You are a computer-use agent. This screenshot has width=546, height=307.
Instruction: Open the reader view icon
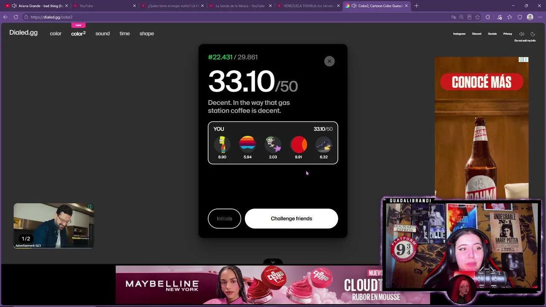pyautogui.click(x=469, y=17)
